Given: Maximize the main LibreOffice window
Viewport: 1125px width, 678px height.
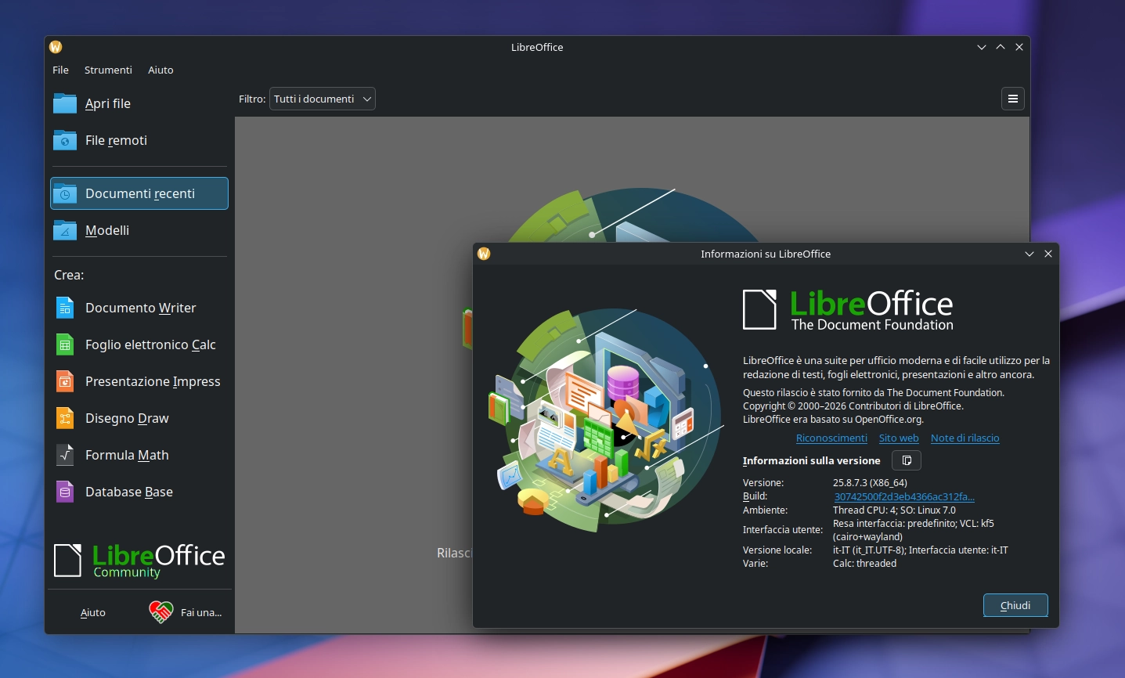Looking at the screenshot, I should [1001, 47].
